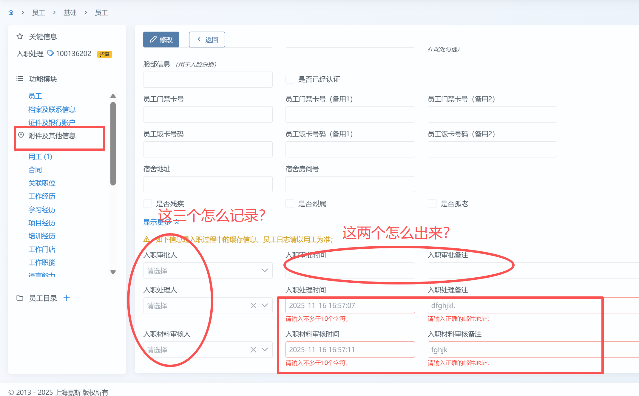Expand the 入职处理人 dropdown arrow

(x=265, y=305)
